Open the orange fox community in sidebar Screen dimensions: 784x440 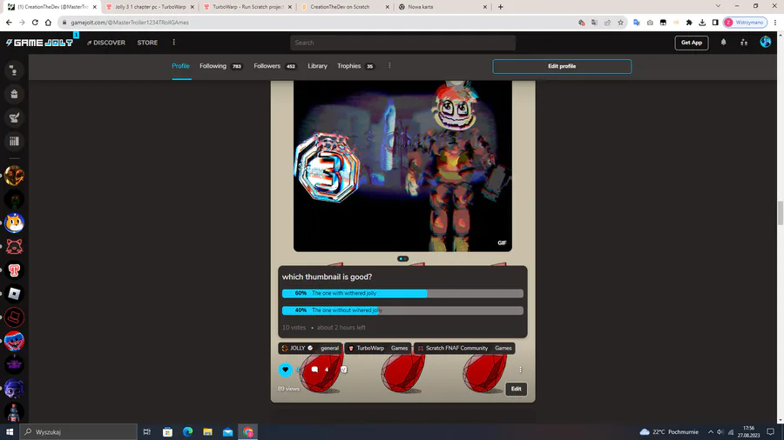point(14,223)
